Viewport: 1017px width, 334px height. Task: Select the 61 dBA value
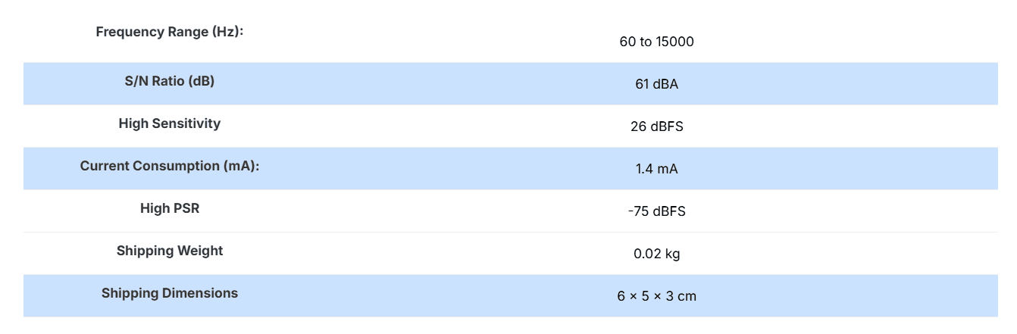(656, 84)
